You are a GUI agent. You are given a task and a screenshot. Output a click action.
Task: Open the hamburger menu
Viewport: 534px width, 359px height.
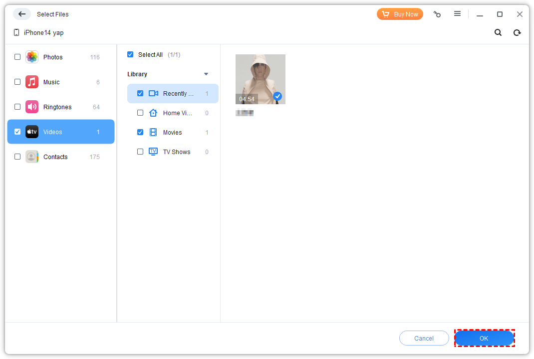click(x=457, y=14)
